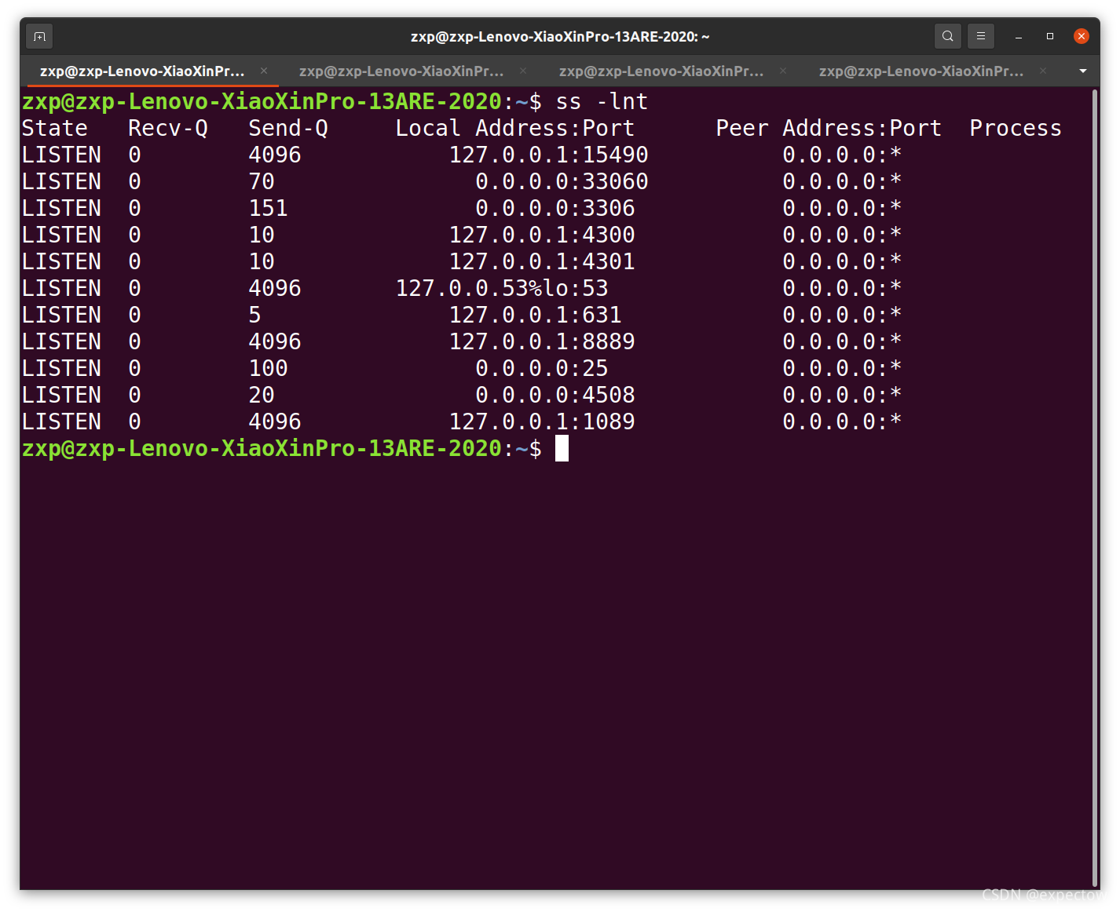Click the window title text in the title bar
1120x912 pixels.
click(560, 36)
